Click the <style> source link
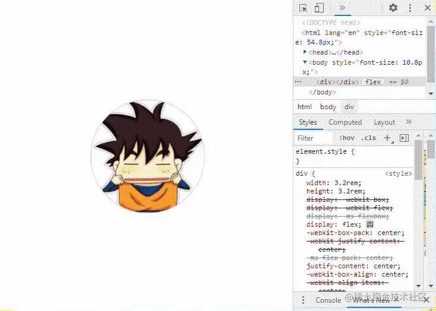The height and width of the screenshot is (311, 436). point(399,174)
